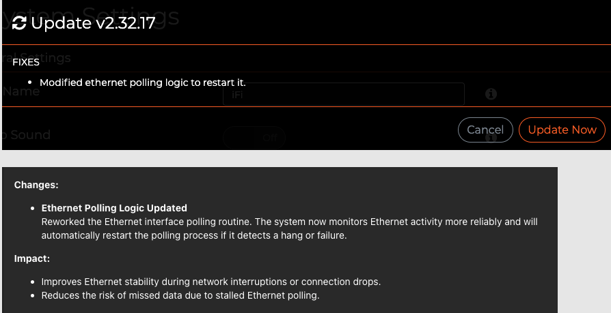Click the Sound setting label

(x=26, y=135)
